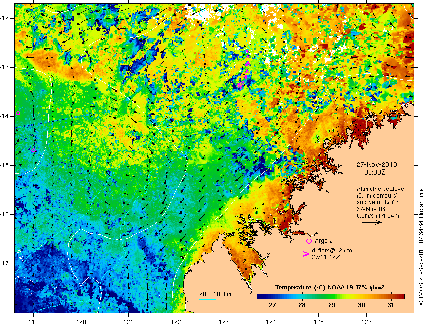Screen dimensions: 424x327
Task: Click latitude axis label -12
Action: (5, 18)
